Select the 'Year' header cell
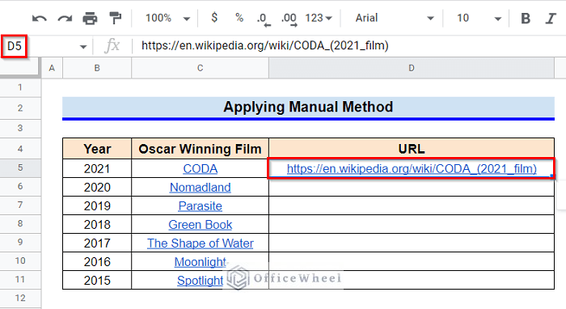Viewport: 566px width, 309px height. (97, 149)
